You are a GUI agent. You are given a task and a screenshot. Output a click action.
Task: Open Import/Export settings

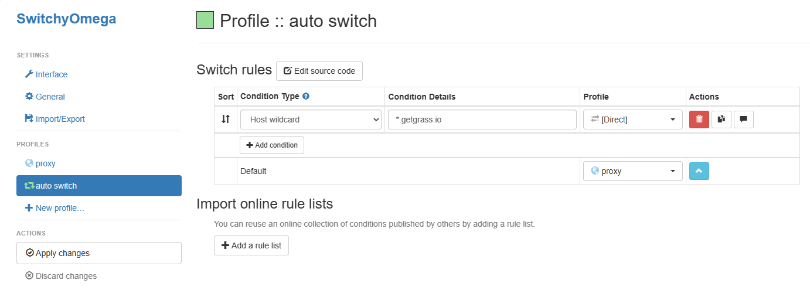pyautogui.click(x=60, y=119)
